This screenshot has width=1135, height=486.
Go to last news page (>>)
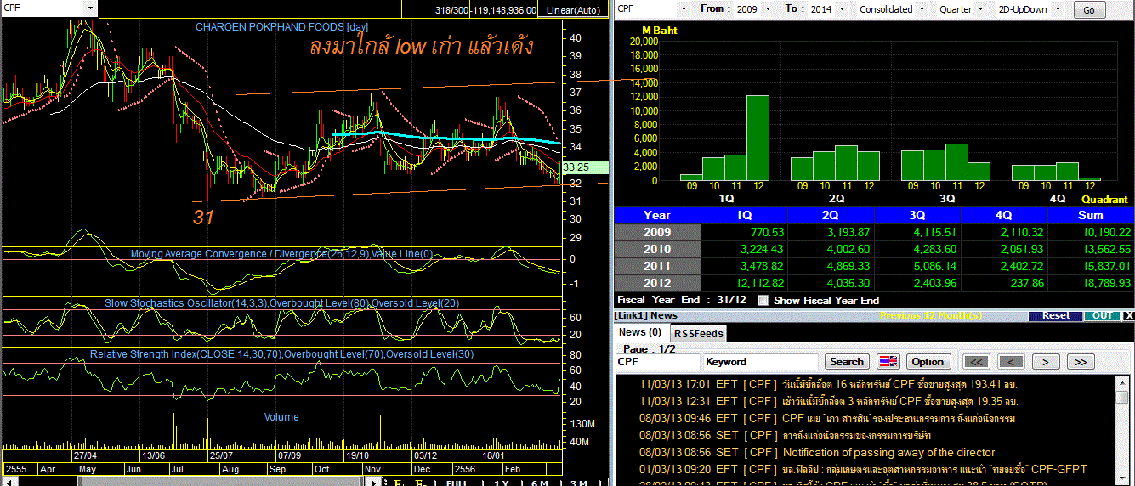coord(1080,362)
